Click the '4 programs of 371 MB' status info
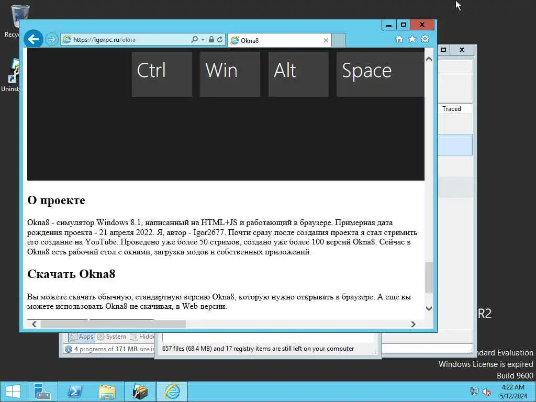536x402 pixels. pos(109,349)
